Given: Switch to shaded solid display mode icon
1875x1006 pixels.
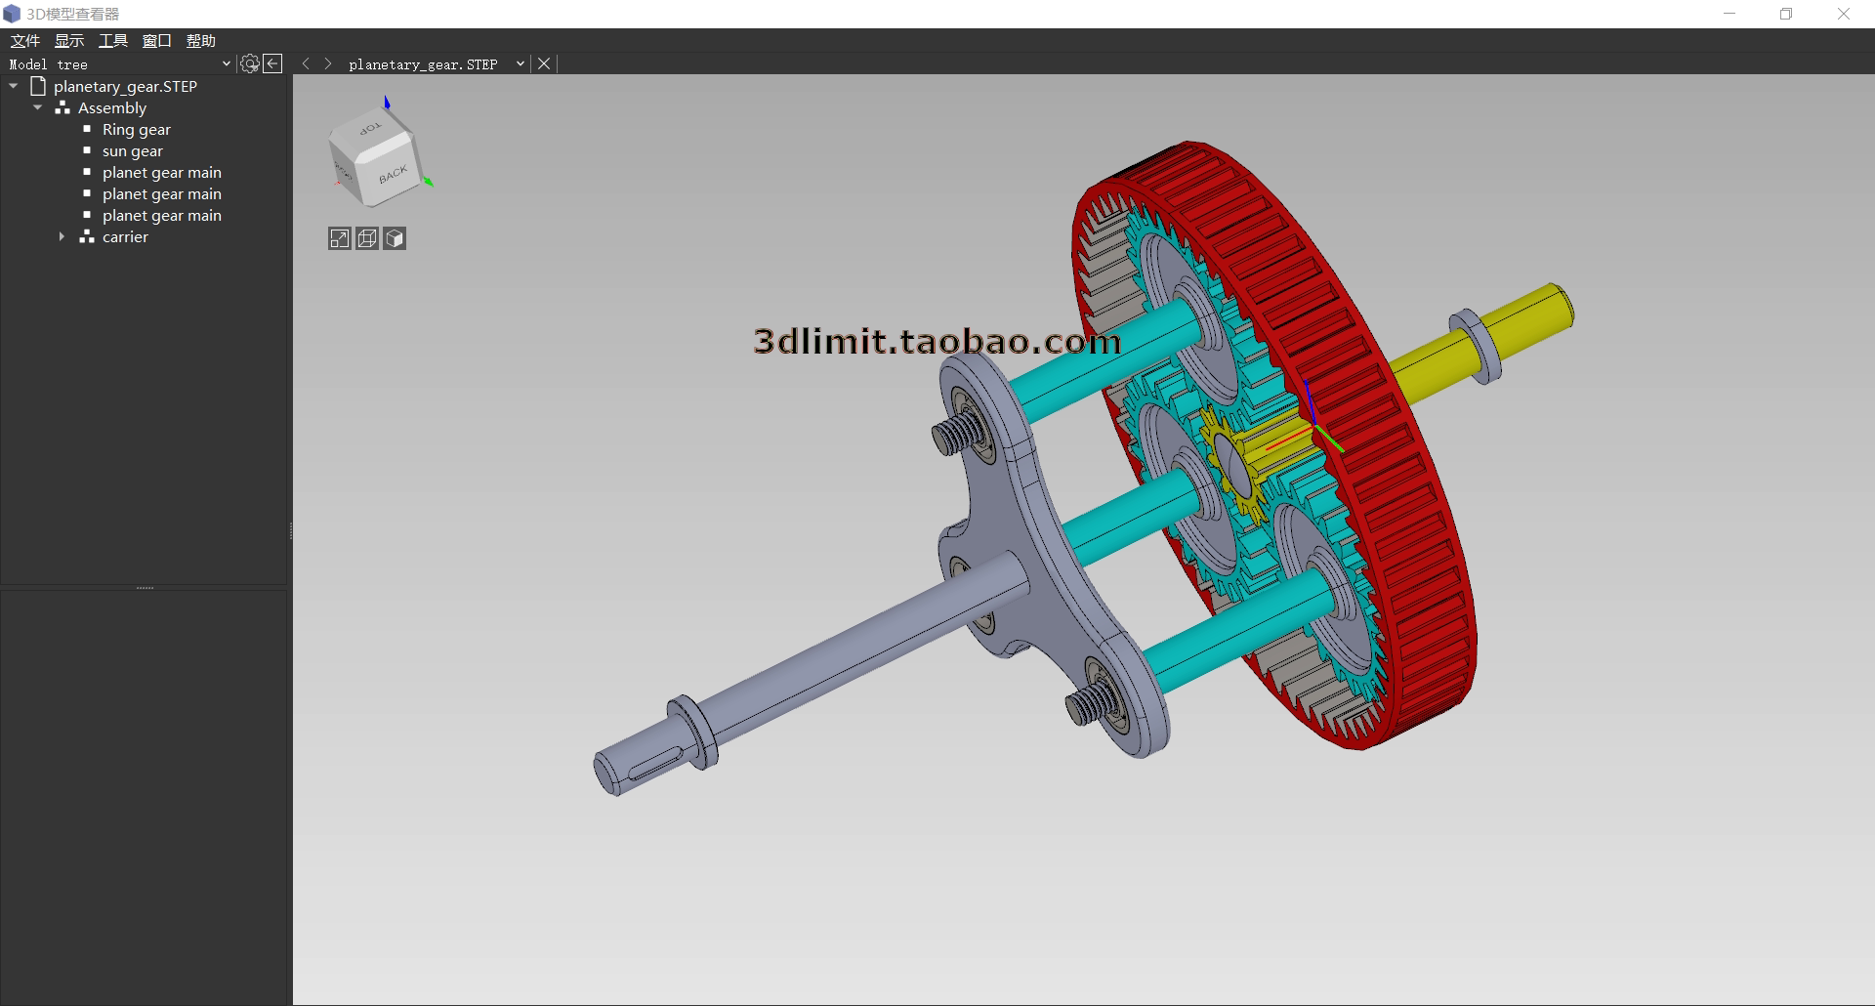Looking at the screenshot, I should tap(395, 238).
